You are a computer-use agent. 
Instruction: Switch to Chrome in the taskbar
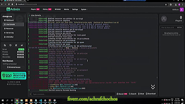click(17, 100)
